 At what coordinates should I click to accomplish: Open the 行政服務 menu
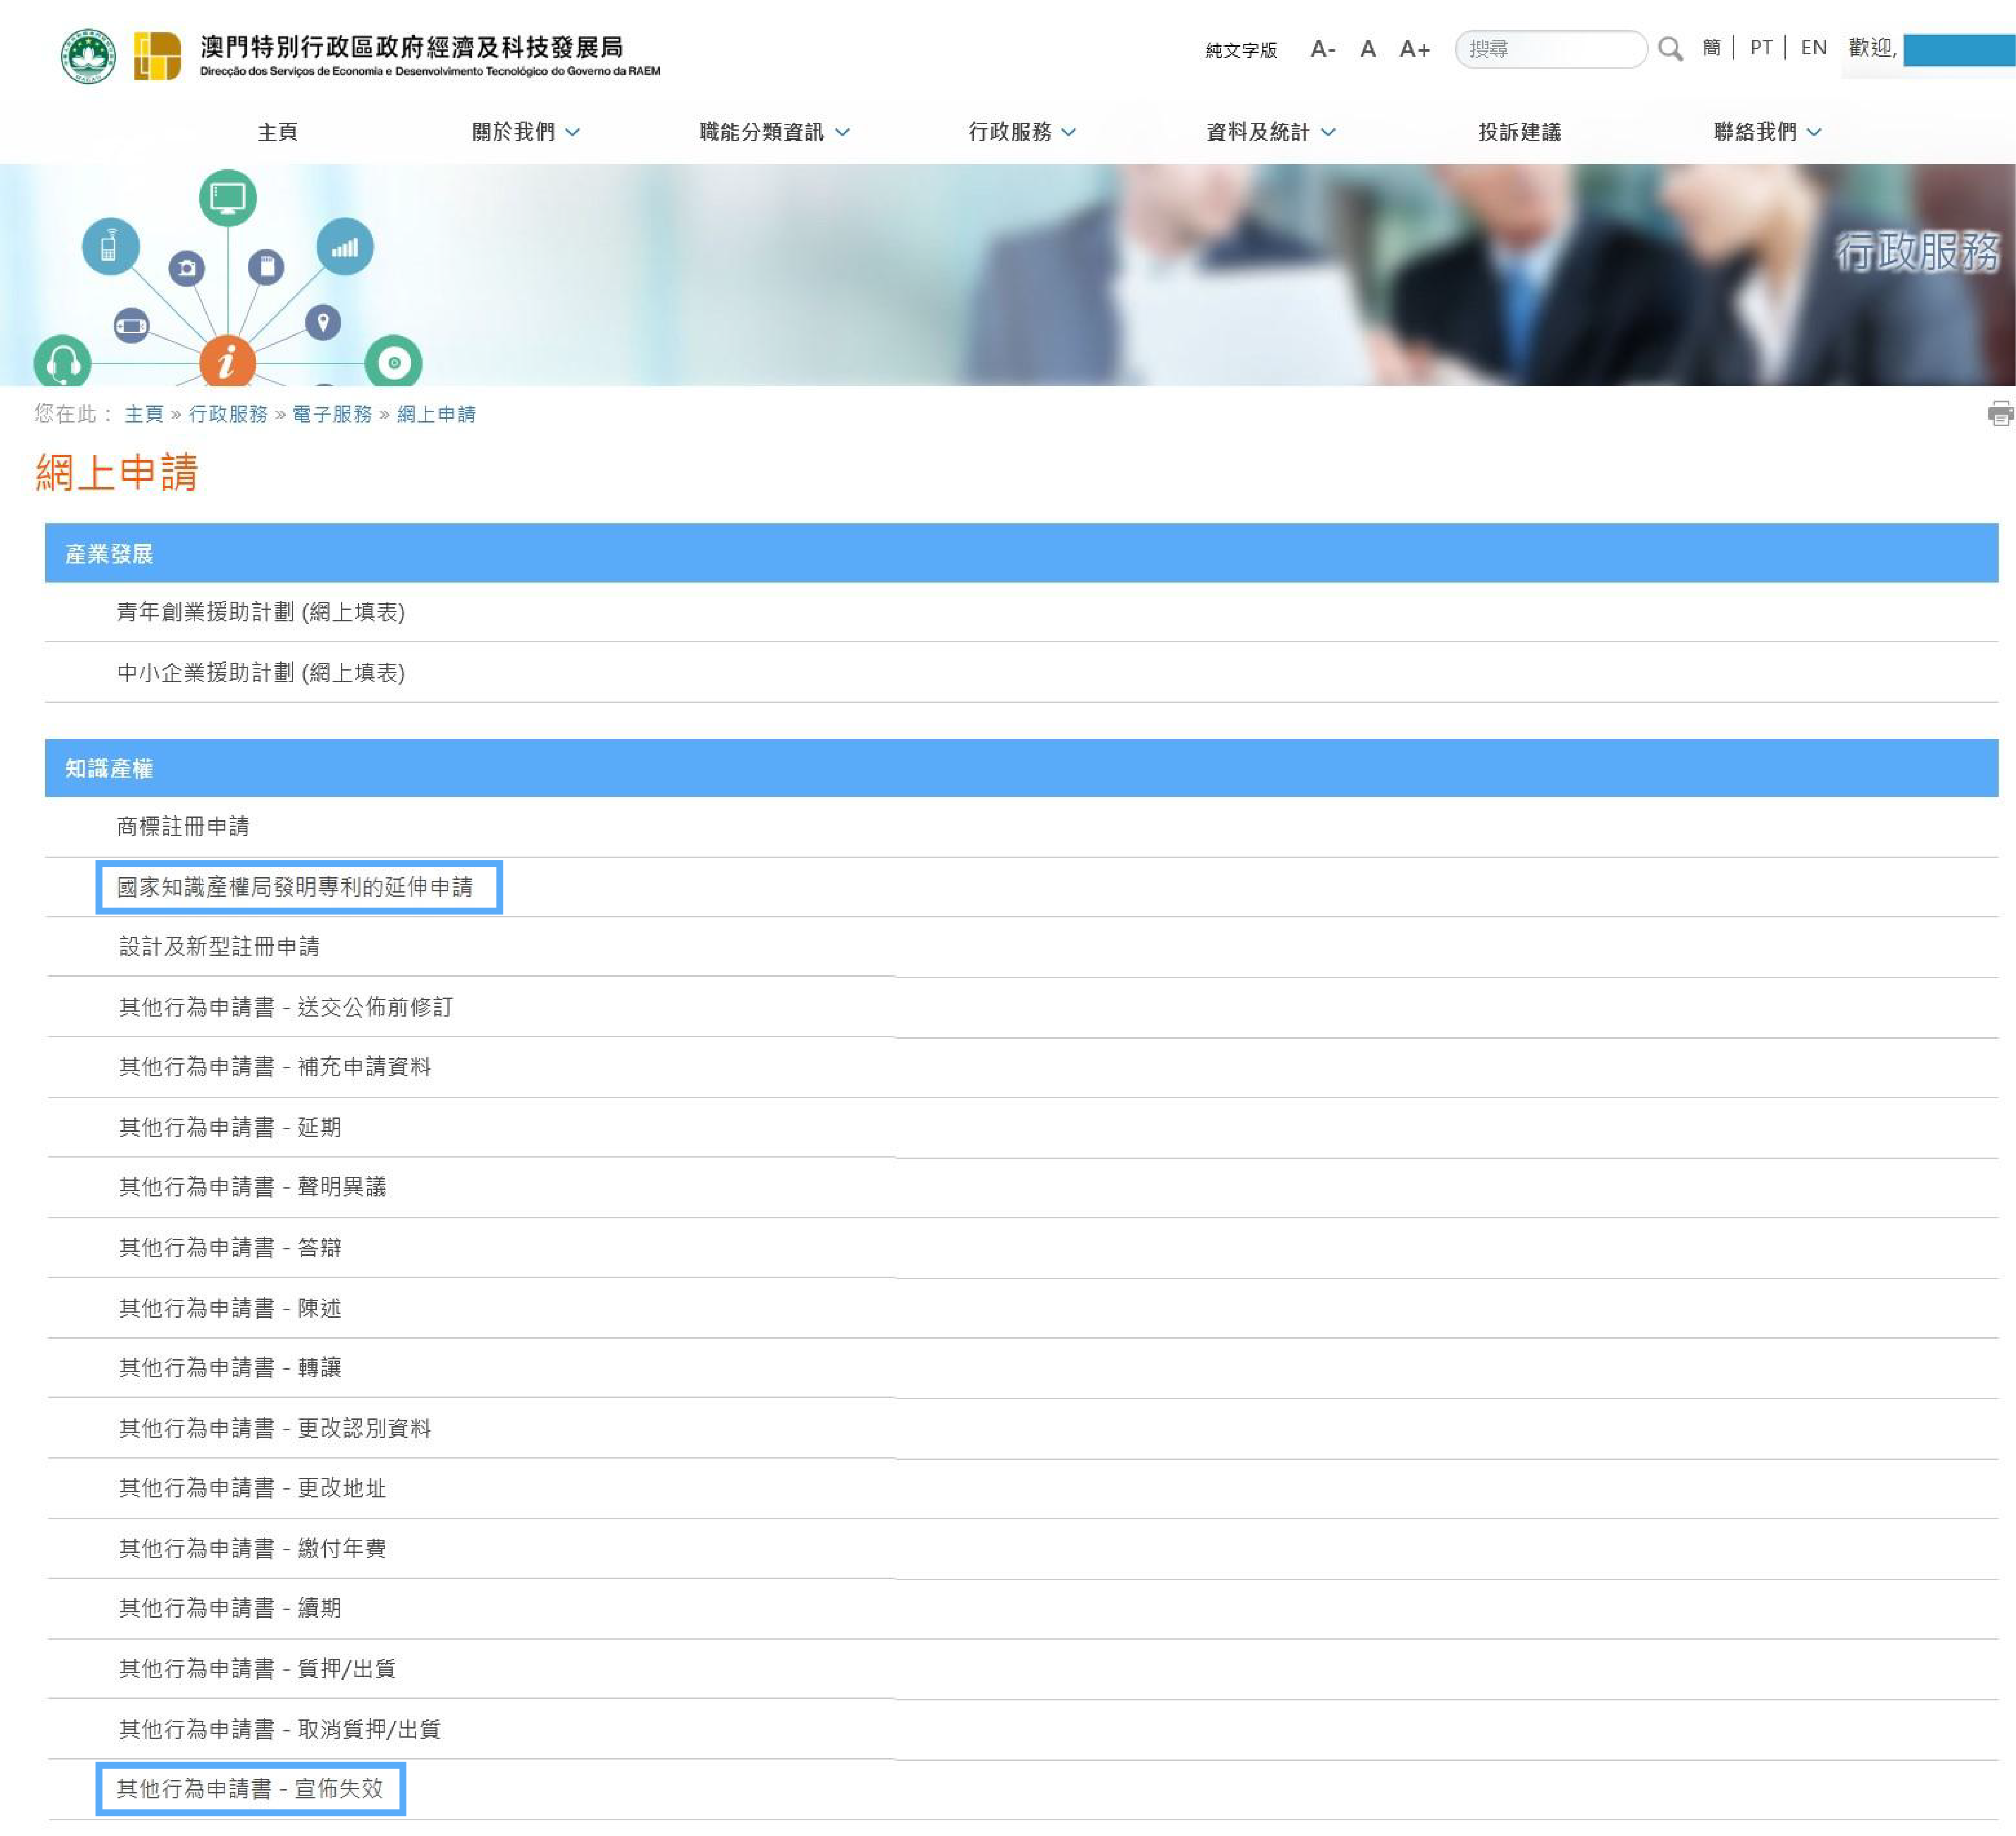click(1021, 132)
